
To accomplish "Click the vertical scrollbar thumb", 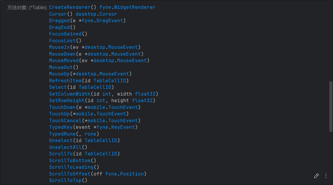I will (331, 107).
